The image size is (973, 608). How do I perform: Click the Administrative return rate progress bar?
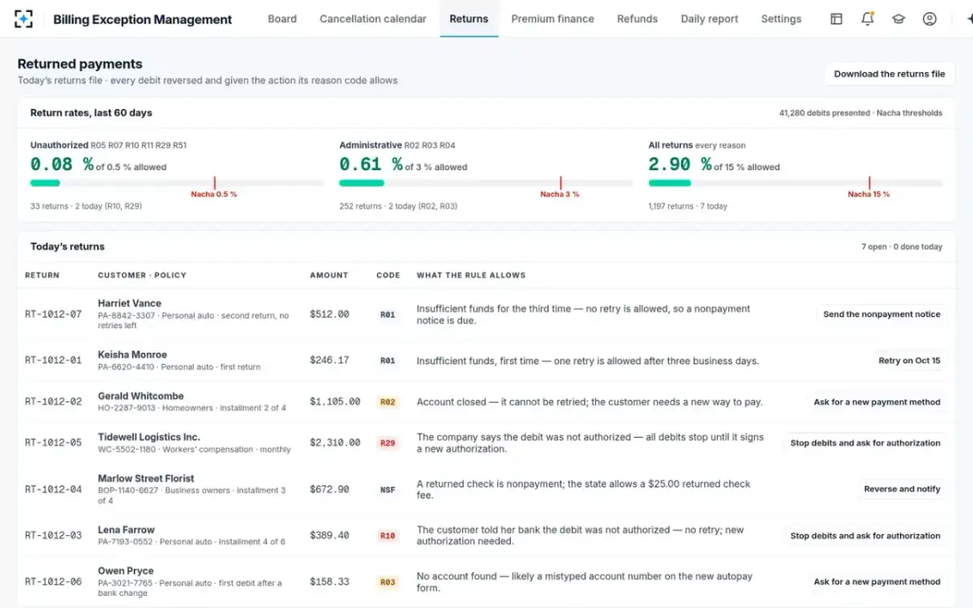486,183
